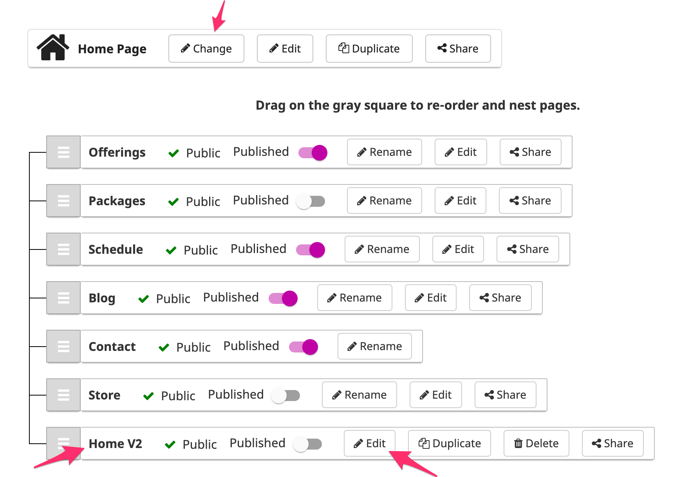Viewport: 690px width, 477px height.
Task: Edit the Store page
Action: (436, 395)
